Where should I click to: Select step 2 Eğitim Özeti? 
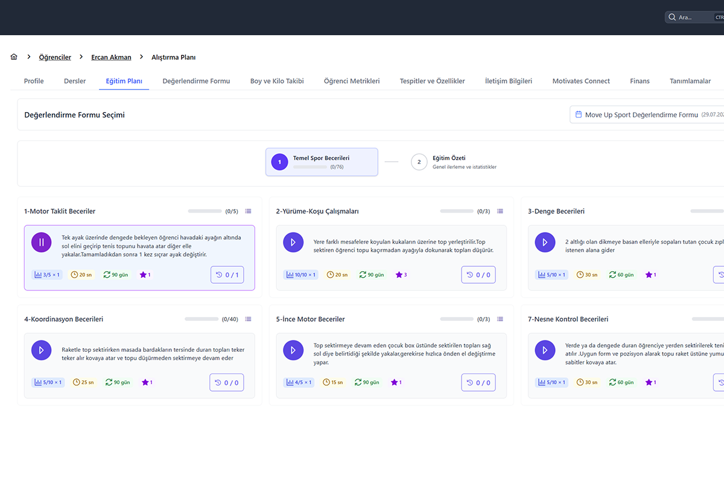[x=454, y=162]
